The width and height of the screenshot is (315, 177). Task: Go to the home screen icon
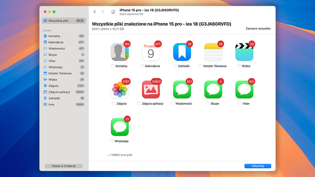pos(113,12)
